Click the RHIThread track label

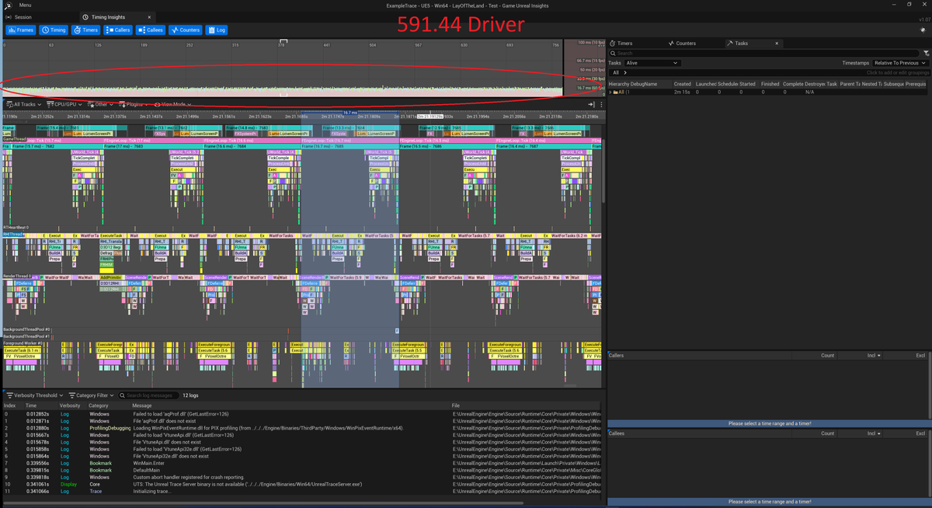pyautogui.click(x=13, y=233)
